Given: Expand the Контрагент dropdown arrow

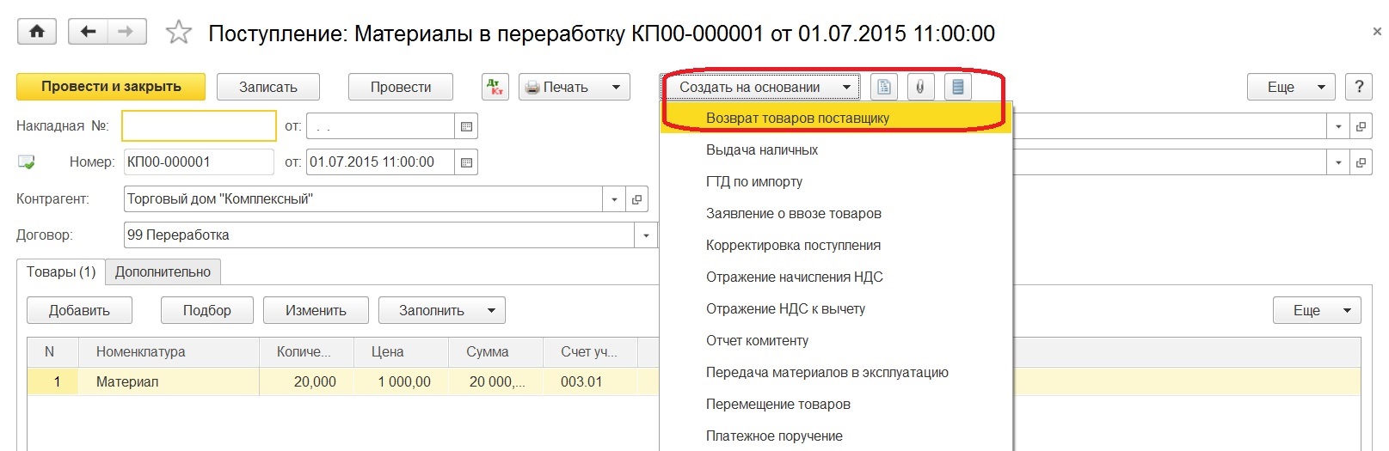Looking at the screenshot, I should pyautogui.click(x=614, y=199).
